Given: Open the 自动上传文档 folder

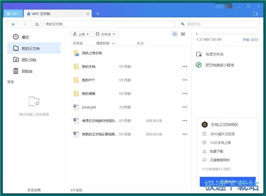Looking at the screenshot, I should pos(92,53).
